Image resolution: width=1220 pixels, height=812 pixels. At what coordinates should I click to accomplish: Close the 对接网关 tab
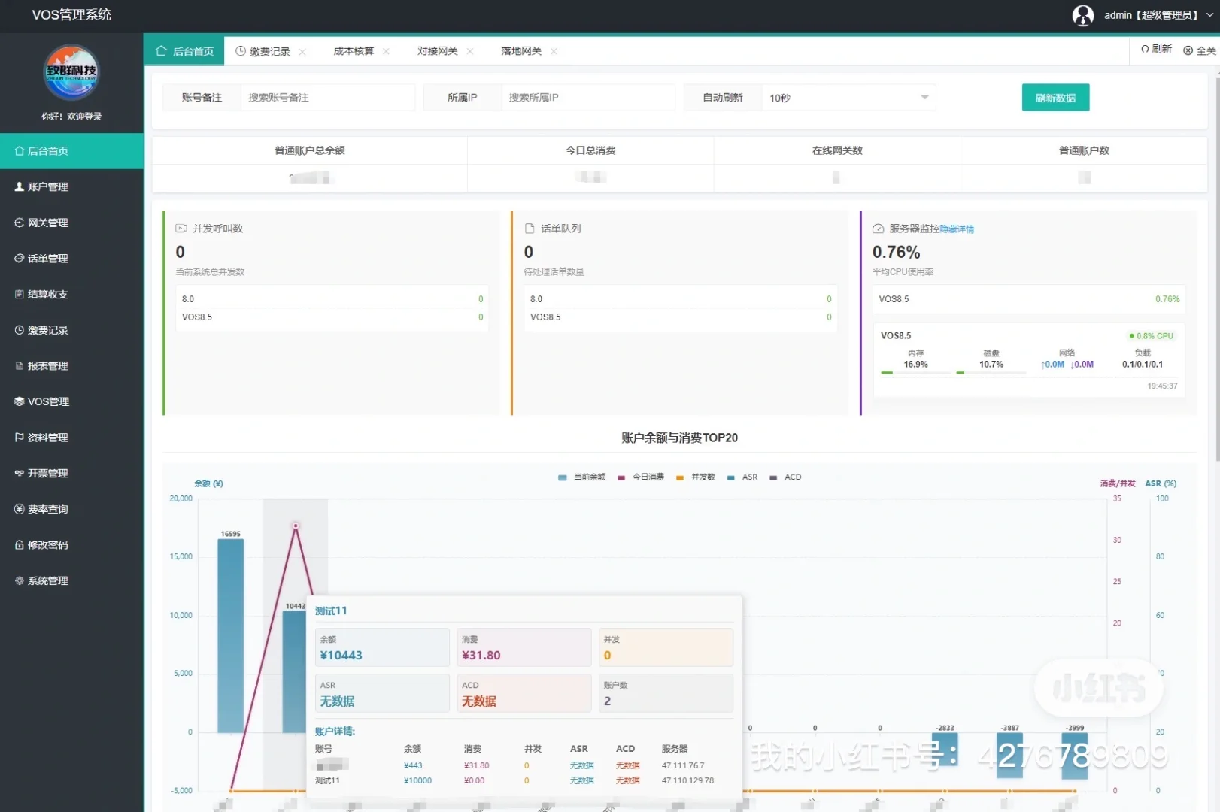click(470, 52)
